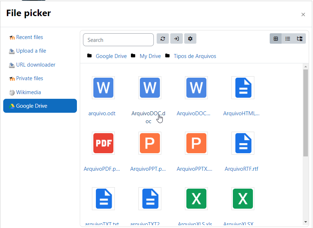Click the ArquivoDOC.doc file name
Viewport: 313px width, 228px height.
point(148,117)
